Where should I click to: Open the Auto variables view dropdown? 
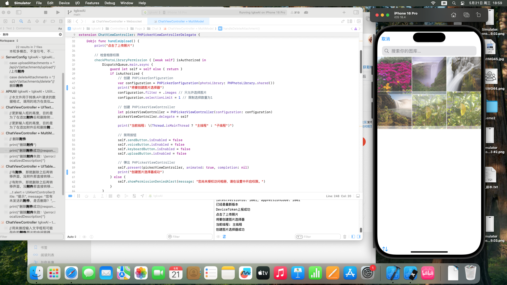[x=72, y=237]
